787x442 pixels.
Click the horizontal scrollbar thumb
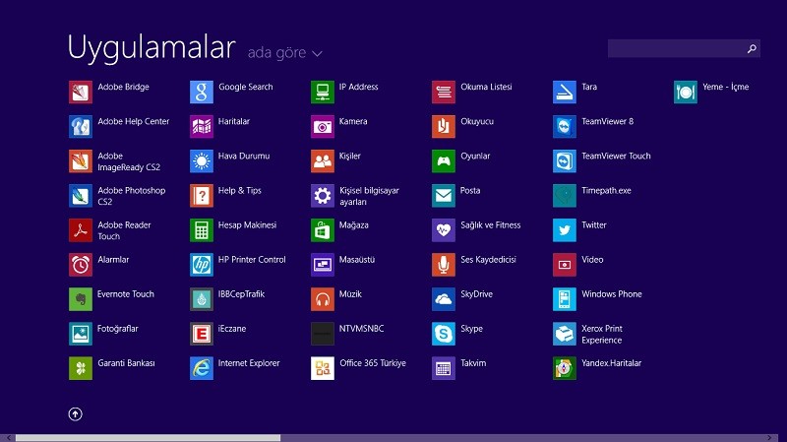(x=149, y=438)
